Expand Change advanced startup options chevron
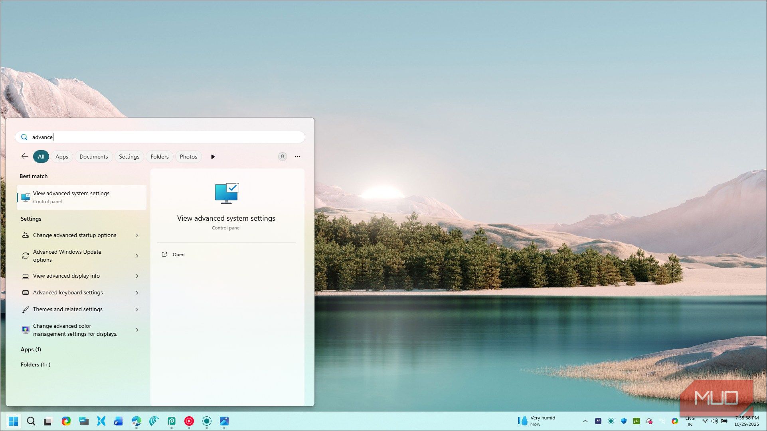This screenshot has width=767, height=431. [137, 235]
